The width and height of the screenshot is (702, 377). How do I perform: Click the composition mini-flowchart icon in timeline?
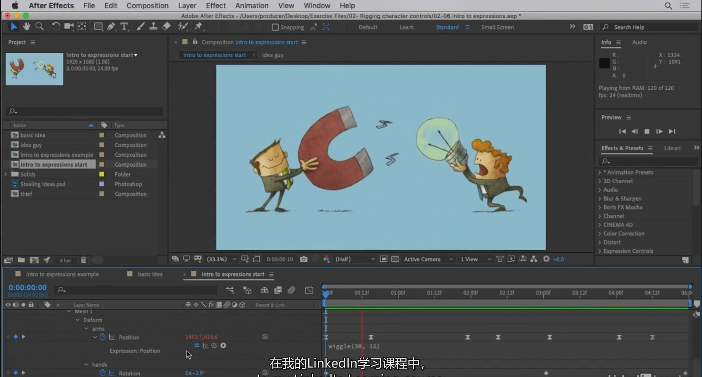(x=230, y=290)
